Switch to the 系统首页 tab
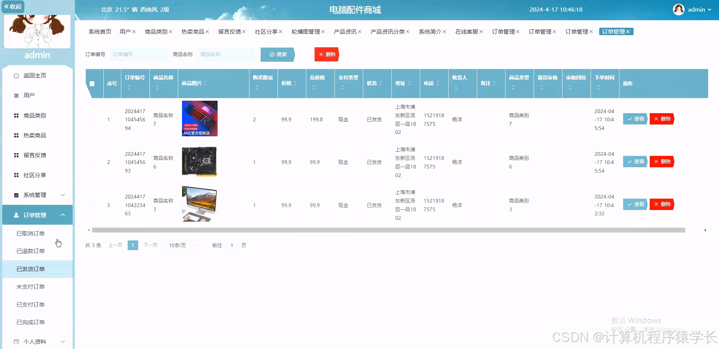719x349 pixels. pyautogui.click(x=100, y=31)
